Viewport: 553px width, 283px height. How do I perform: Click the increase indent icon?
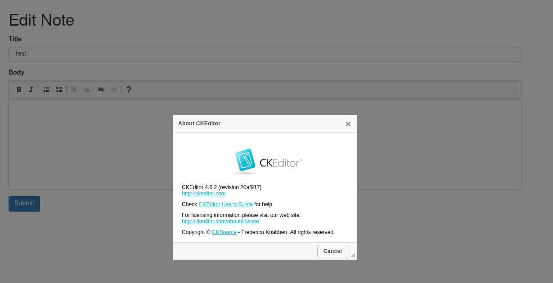click(x=86, y=89)
